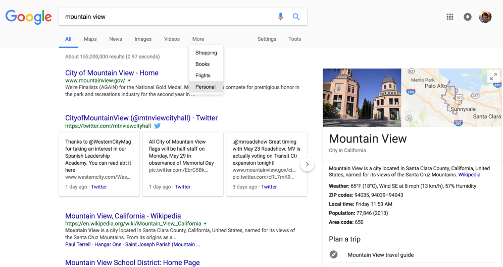Click the Mountain View city hall photo
This screenshot has height=267, width=503.
click(362, 98)
